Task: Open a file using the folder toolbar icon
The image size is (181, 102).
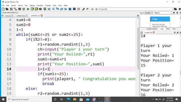Action: click(7, 9)
